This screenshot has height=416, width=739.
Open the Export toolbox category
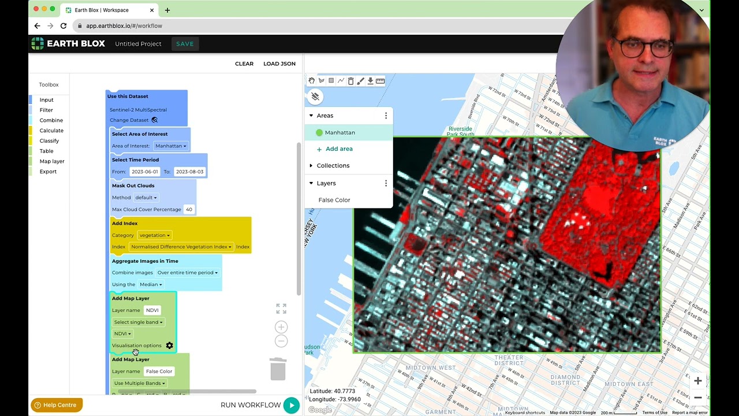click(48, 172)
